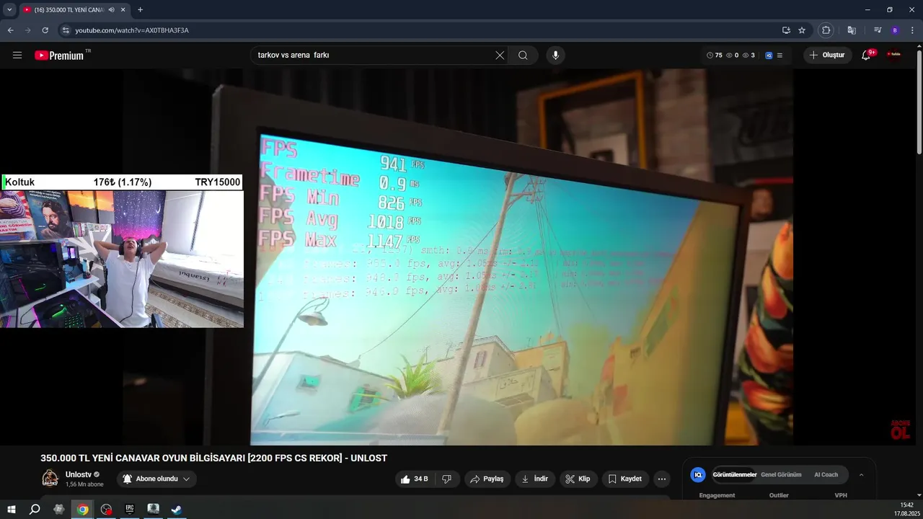
Task: Select the Görüntülenmeler tab in vidIQ panel
Action: pos(734,475)
